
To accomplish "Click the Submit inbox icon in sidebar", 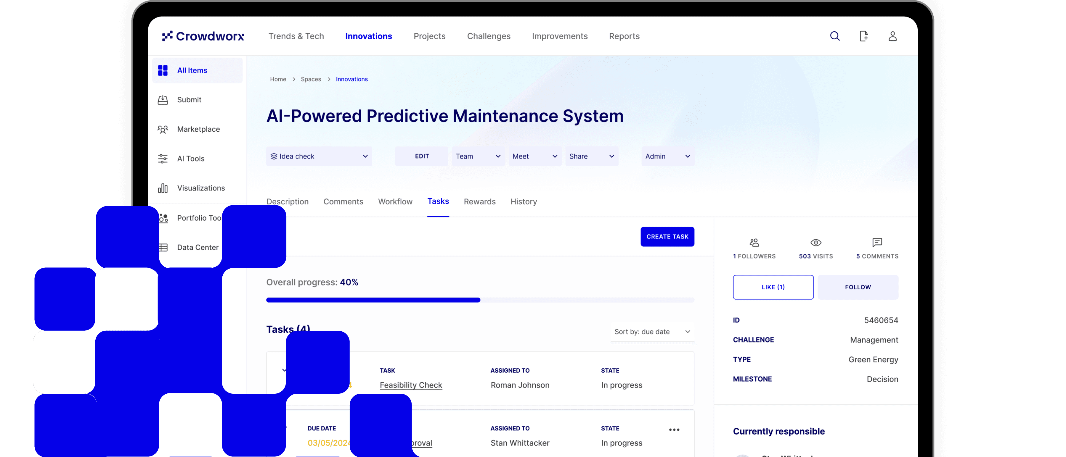I will click(x=163, y=100).
